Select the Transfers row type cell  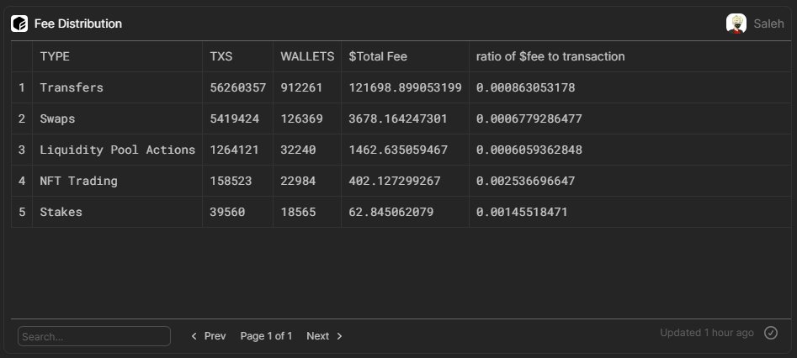click(x=72, y=88)
